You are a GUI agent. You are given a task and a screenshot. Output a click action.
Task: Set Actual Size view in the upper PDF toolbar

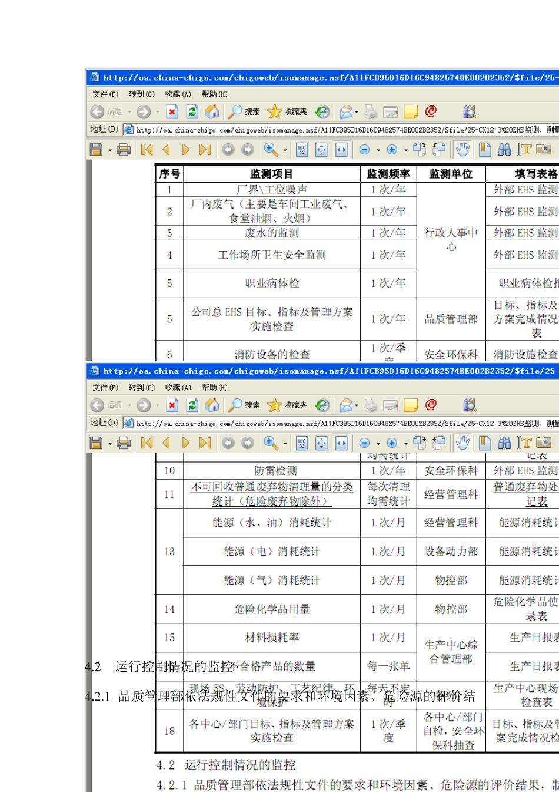tap(302, 150)
